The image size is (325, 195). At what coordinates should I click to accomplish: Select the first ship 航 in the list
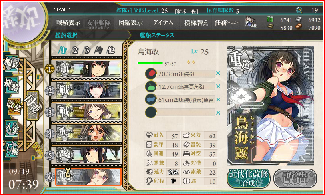tap(86, 69)
